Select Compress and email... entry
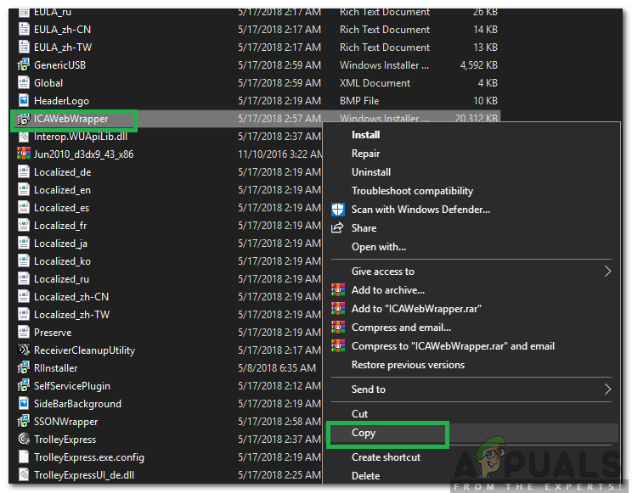 (x=401, y=328)
